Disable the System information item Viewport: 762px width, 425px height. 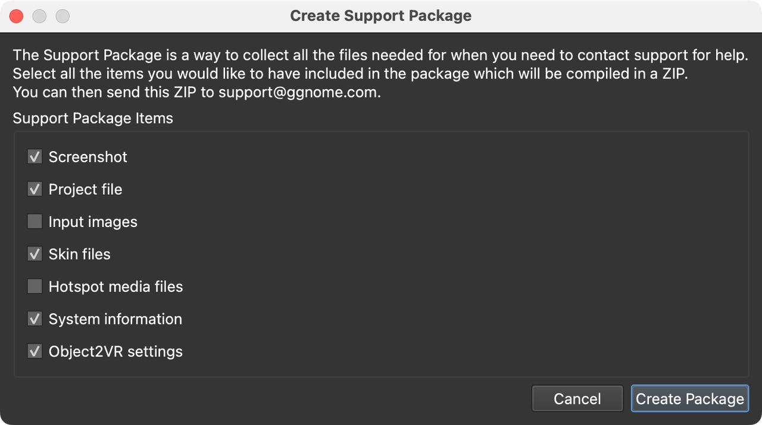pyautogui.click(x=35, y=319)
